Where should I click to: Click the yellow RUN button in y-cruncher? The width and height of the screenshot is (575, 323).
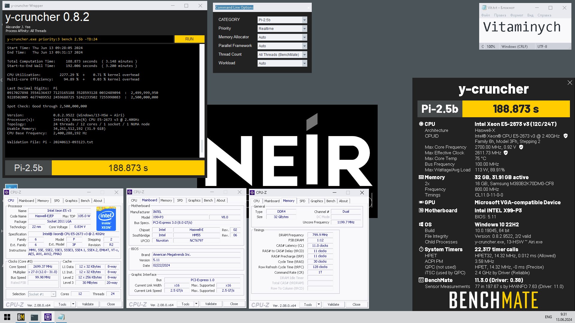coord(189,39)
